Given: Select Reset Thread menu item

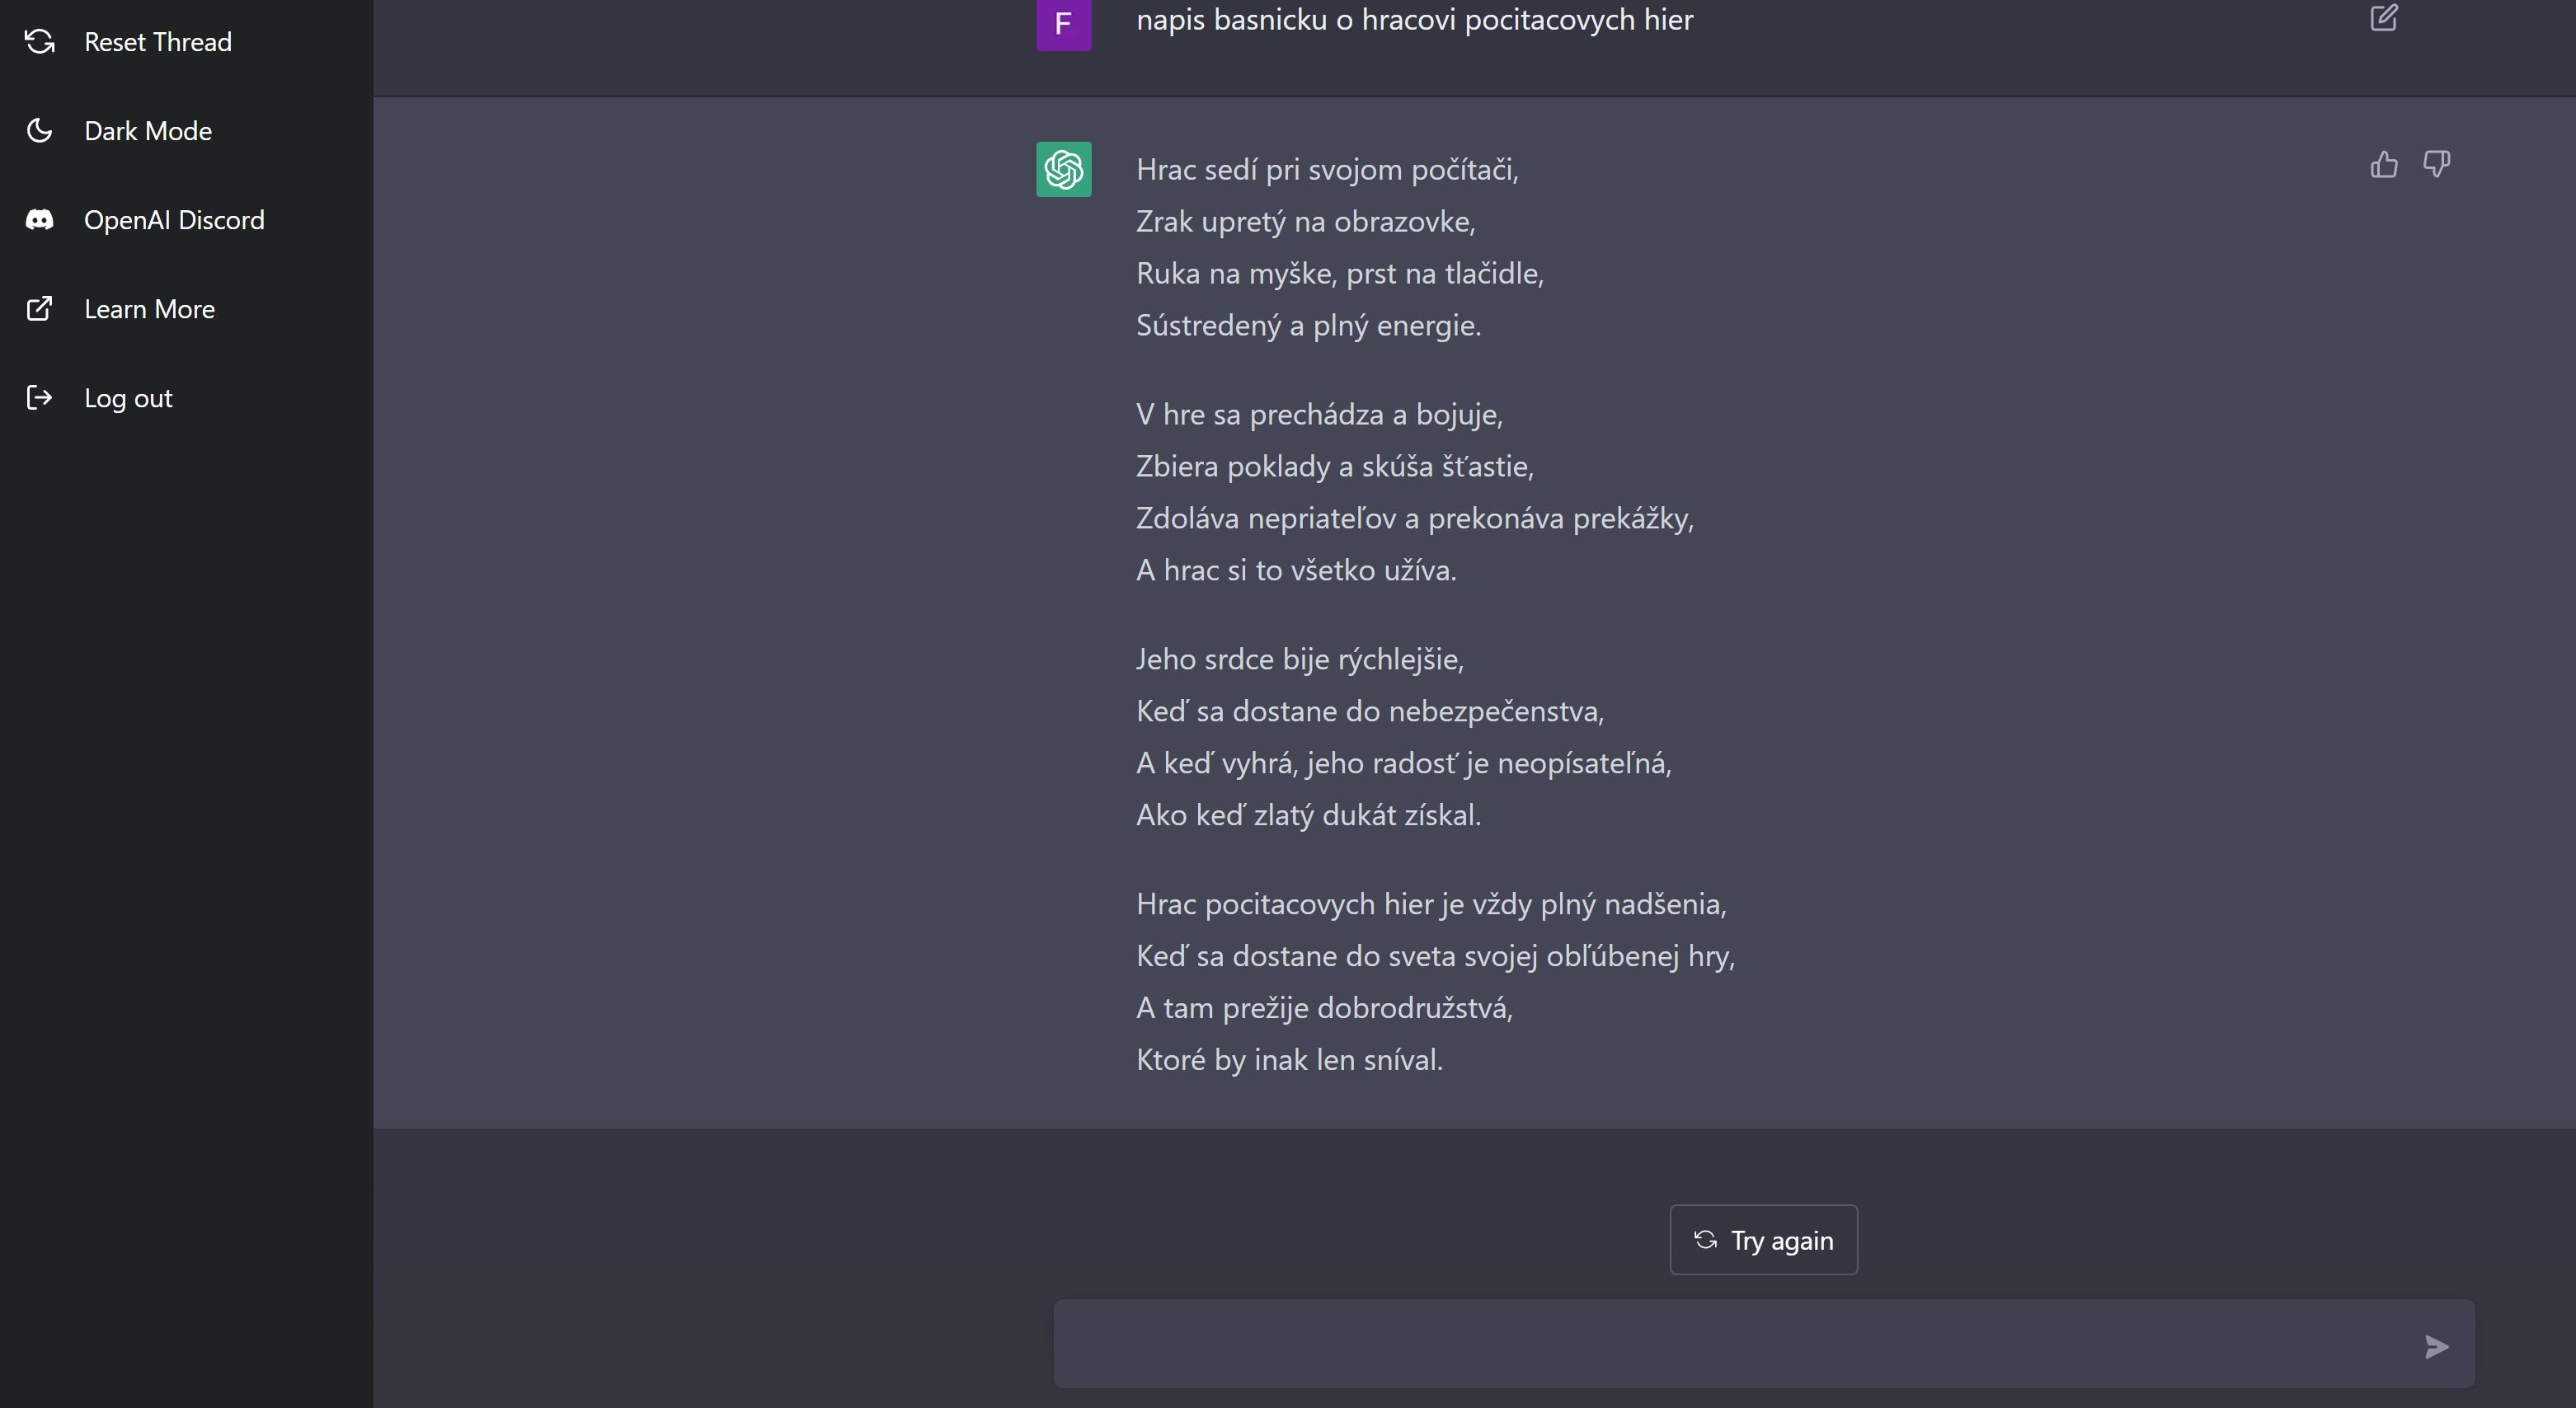Looking at the screenshot, I should [186, 42].
